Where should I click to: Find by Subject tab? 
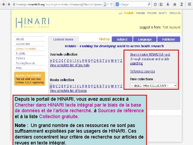coord(122,39)
